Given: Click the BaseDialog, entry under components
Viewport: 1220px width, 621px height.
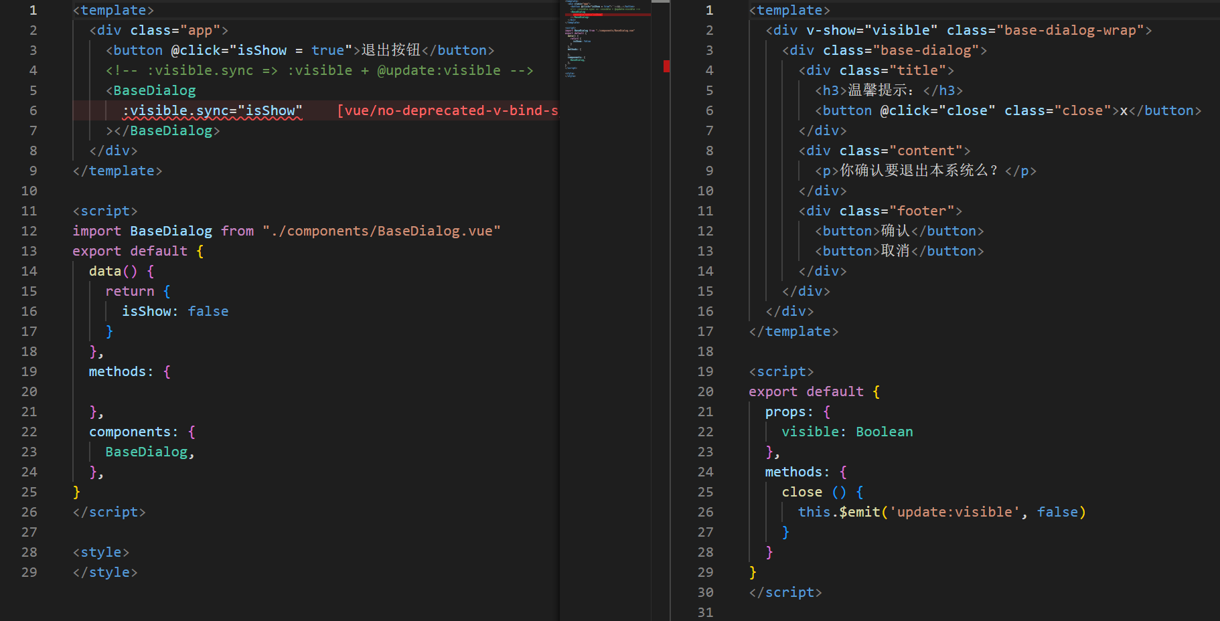Looking at the screenshot, I should point(150,452).
